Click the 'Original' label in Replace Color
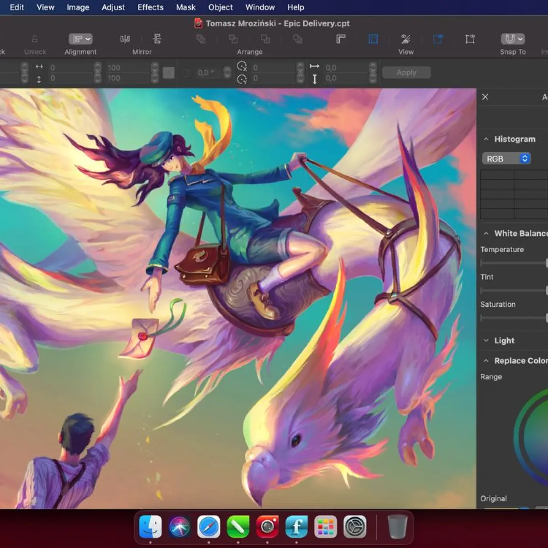 click(493, 498)
